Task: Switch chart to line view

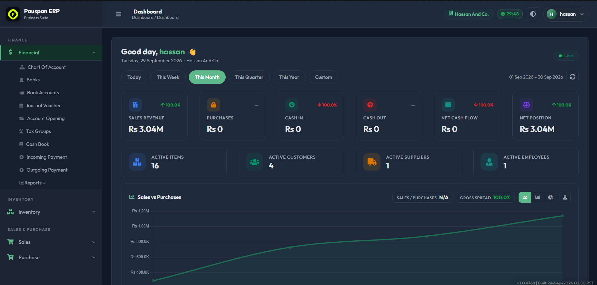Action: tap(525, 197)
